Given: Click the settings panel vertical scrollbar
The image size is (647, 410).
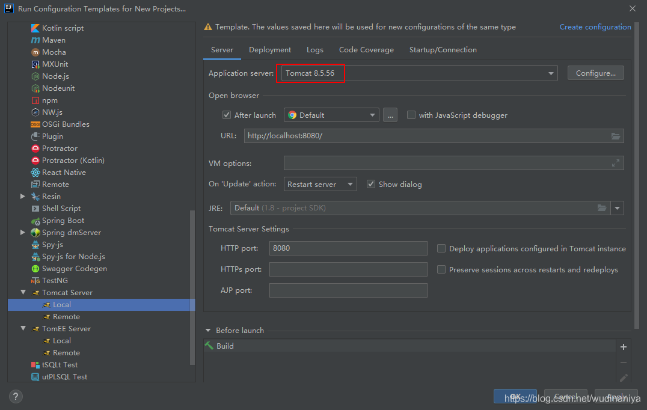Looking at the screenshot, I should [x=636, y=176].
